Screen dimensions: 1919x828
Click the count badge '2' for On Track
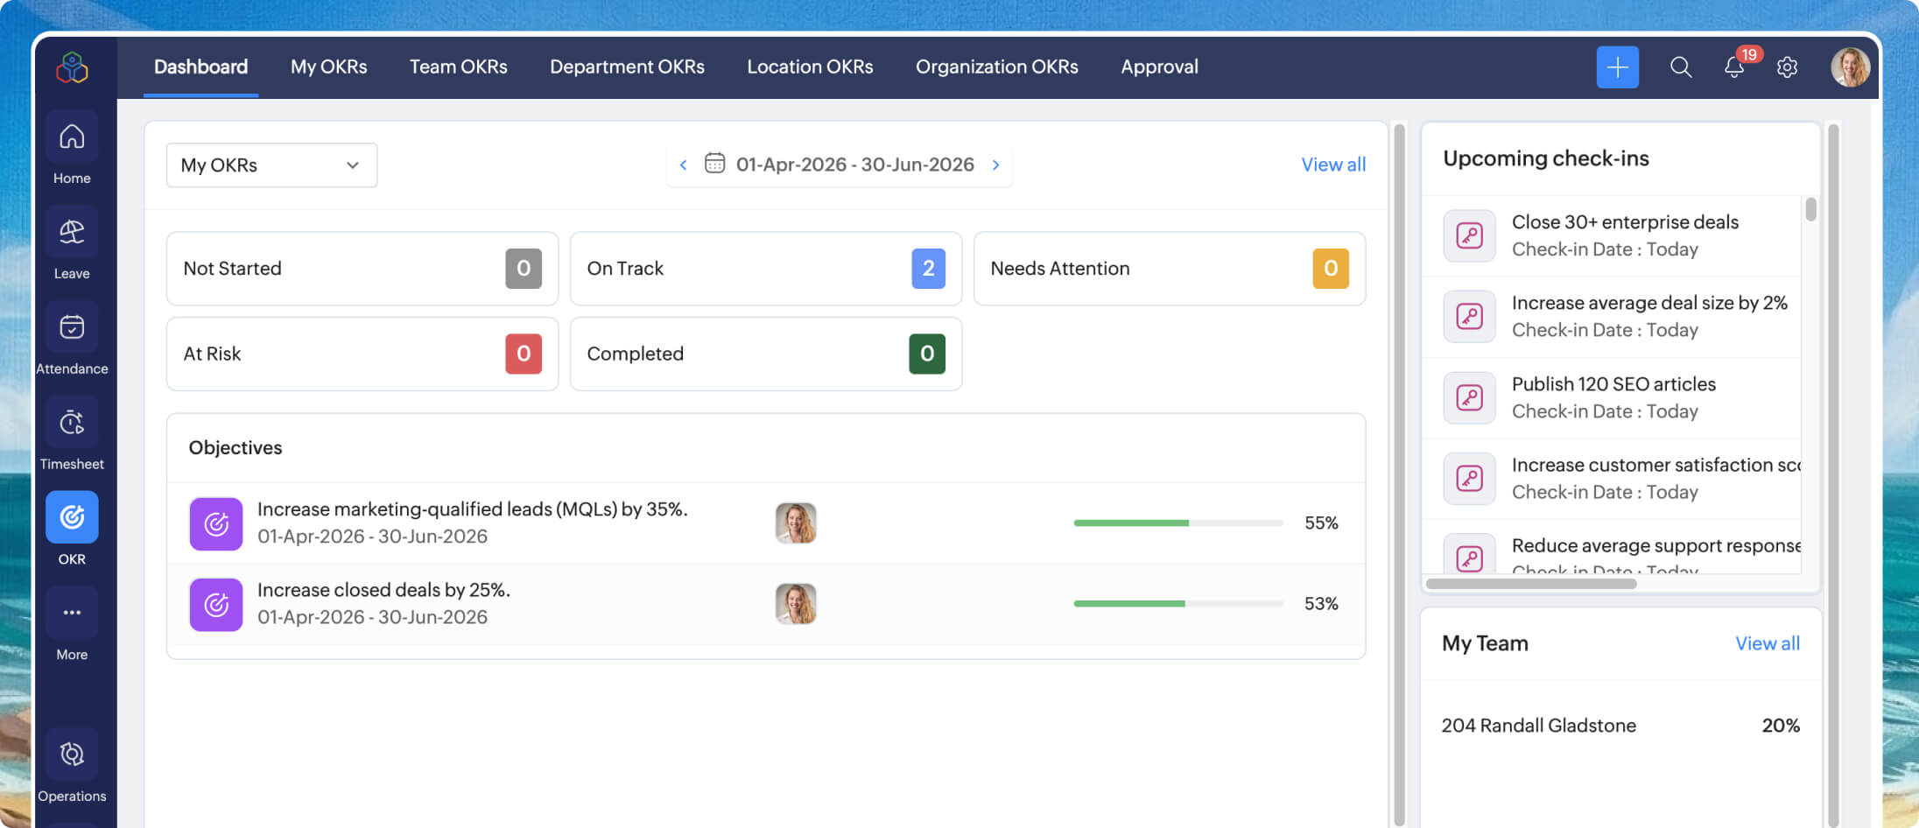coord(928,268)
